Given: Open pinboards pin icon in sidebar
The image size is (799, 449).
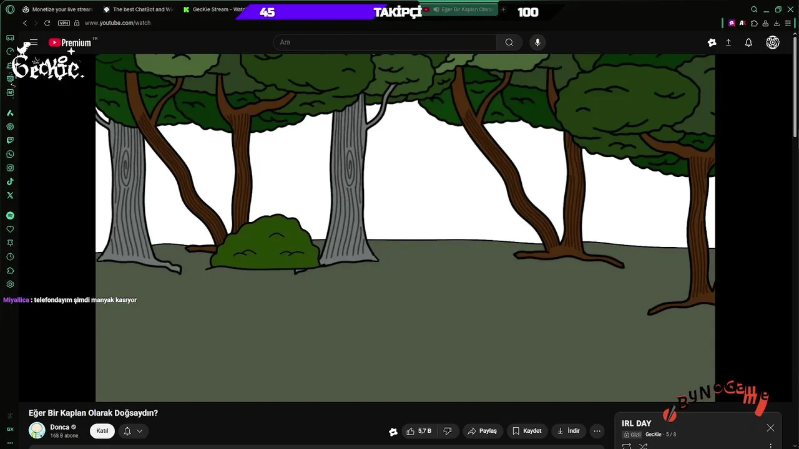Looking at the screenshot, I should point(10,243).
